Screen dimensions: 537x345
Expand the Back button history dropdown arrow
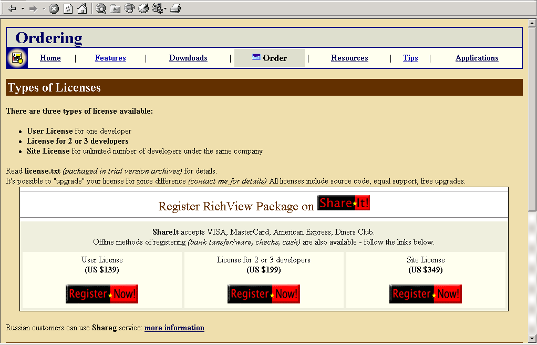click(x=23, y=9)
